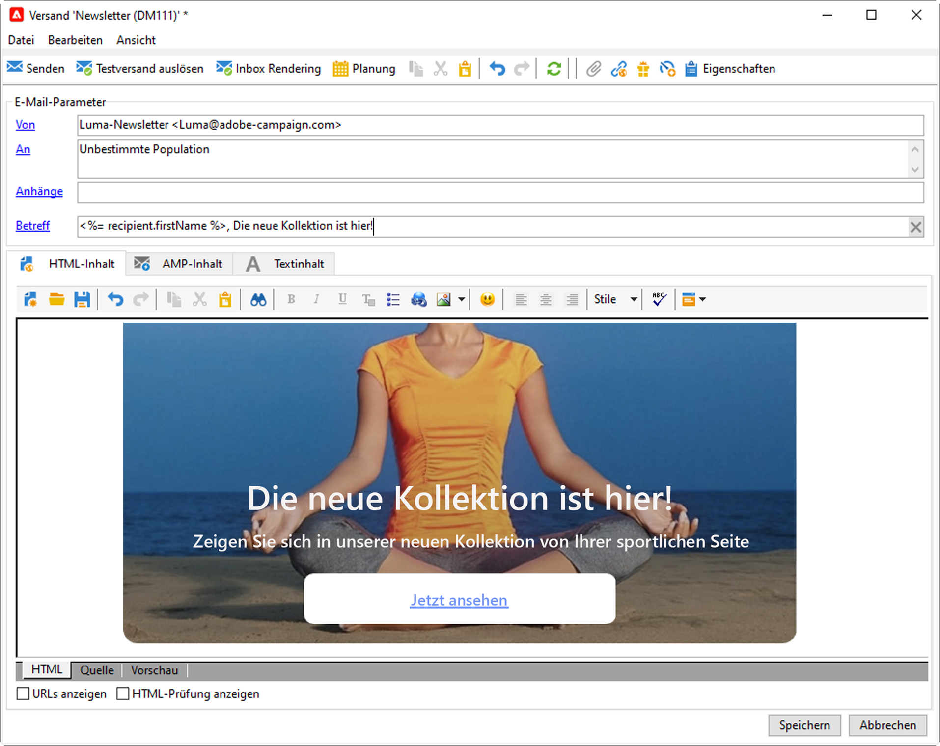Expand the personalization block dropdown arrow
The height and width of the screenshot is (746, 940).
pos(703,299)
